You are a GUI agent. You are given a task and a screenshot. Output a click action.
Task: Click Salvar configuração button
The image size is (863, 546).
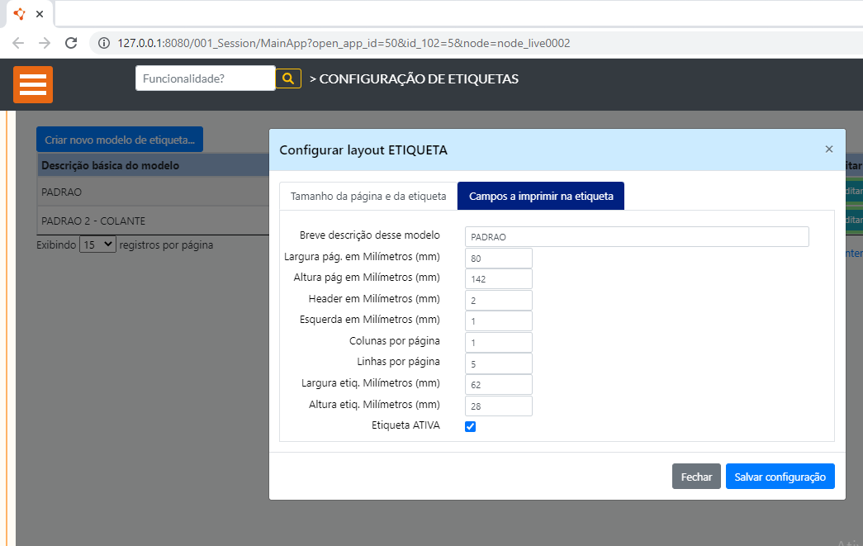(780, 477)
